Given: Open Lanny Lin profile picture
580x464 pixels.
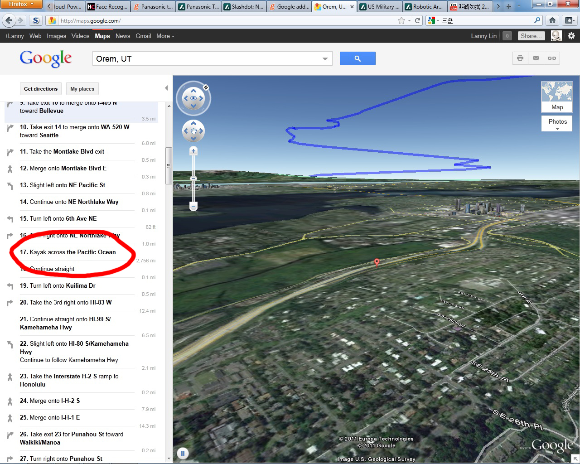Looking at the screenshot, I should [x=556, y=36].
